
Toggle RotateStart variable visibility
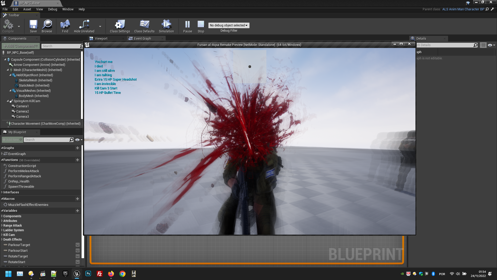click(77, 262)
